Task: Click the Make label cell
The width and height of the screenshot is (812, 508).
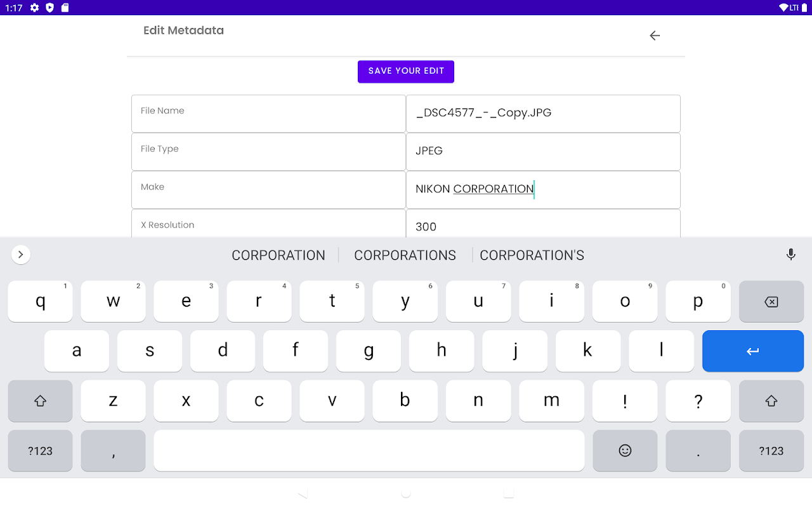Action: pos(268,190)
